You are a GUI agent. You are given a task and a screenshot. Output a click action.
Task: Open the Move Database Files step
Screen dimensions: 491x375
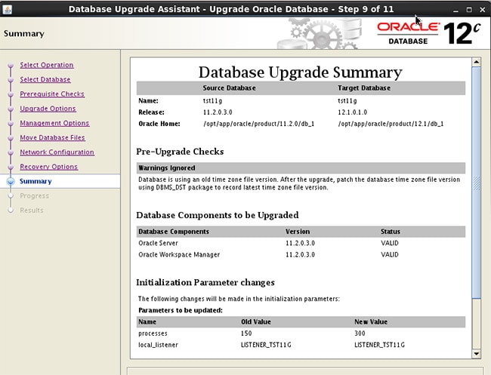click(x=52, y=137)
